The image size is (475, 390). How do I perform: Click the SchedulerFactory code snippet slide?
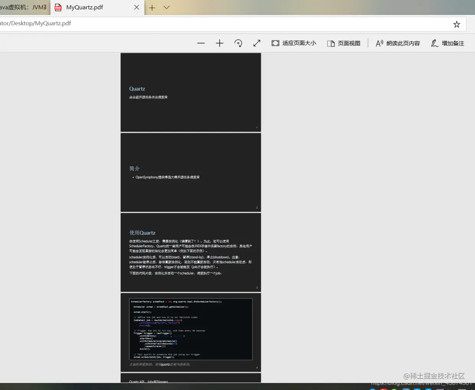point(191,332)
